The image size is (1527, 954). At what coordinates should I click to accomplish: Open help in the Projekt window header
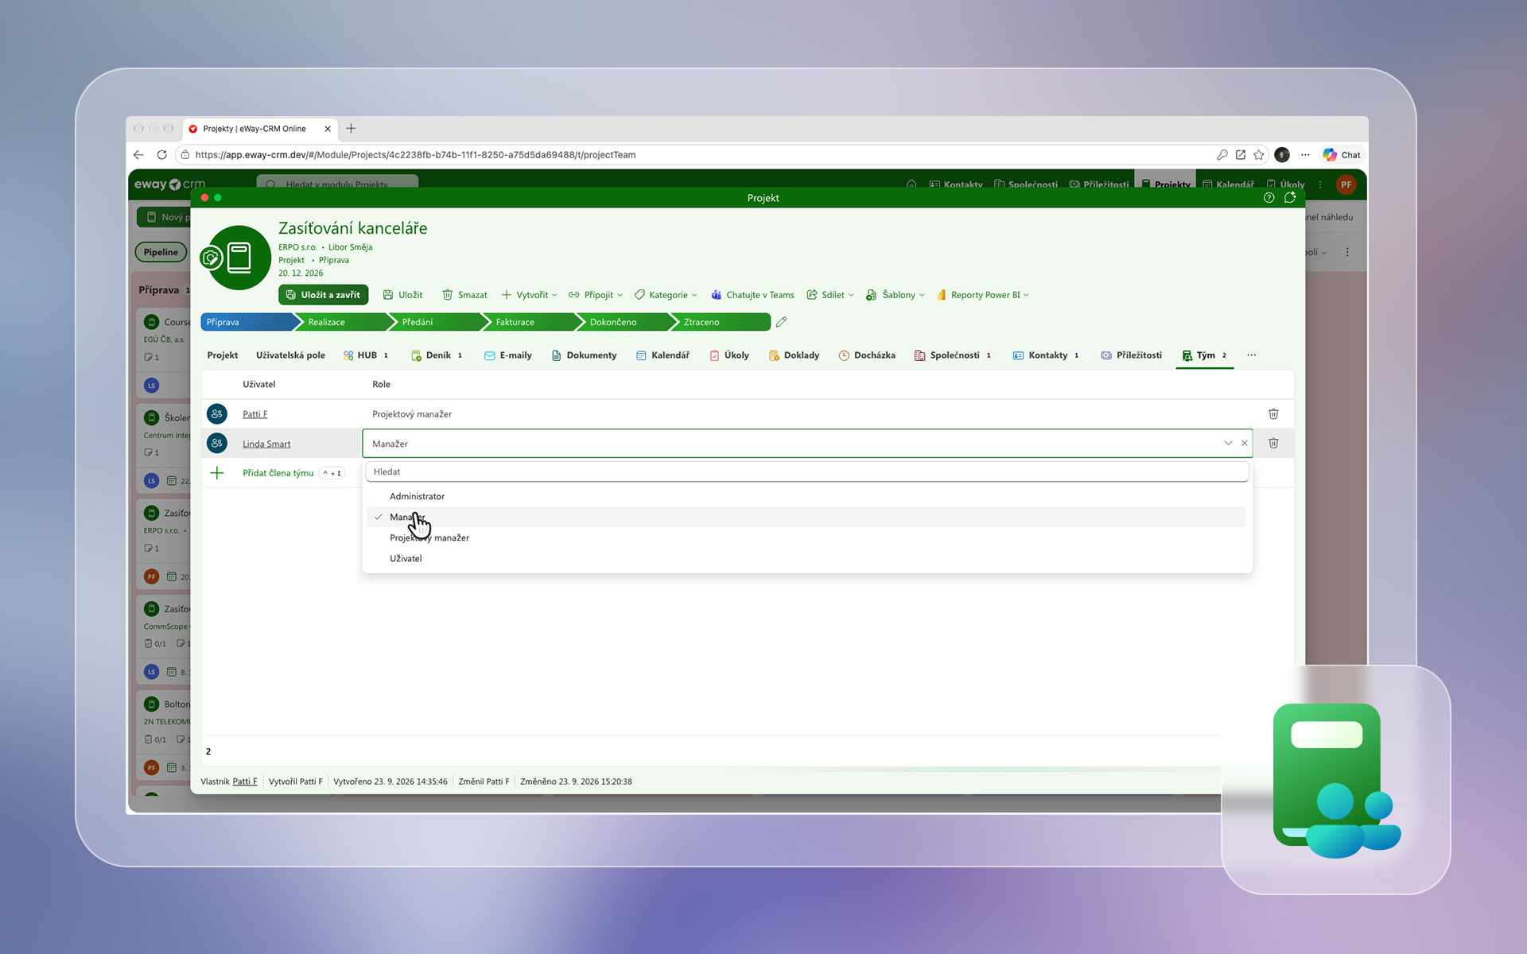coord(1269,198)
